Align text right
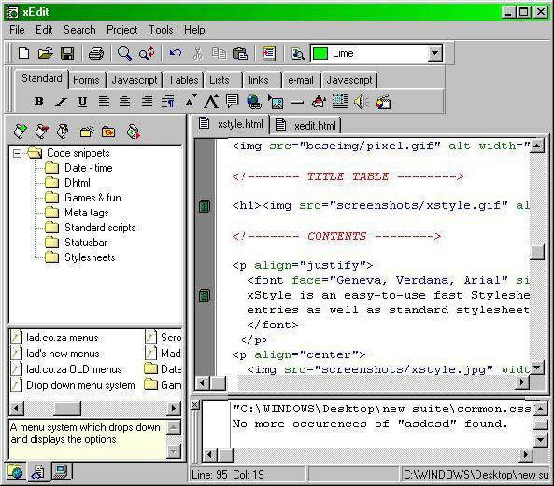Image resolution: width=554 pixels, height=486 pixels. pos(147,102)
